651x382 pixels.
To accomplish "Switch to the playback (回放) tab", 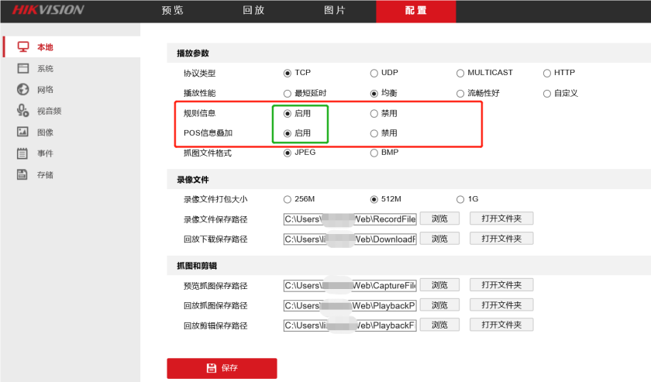I will tap(253, 11).
